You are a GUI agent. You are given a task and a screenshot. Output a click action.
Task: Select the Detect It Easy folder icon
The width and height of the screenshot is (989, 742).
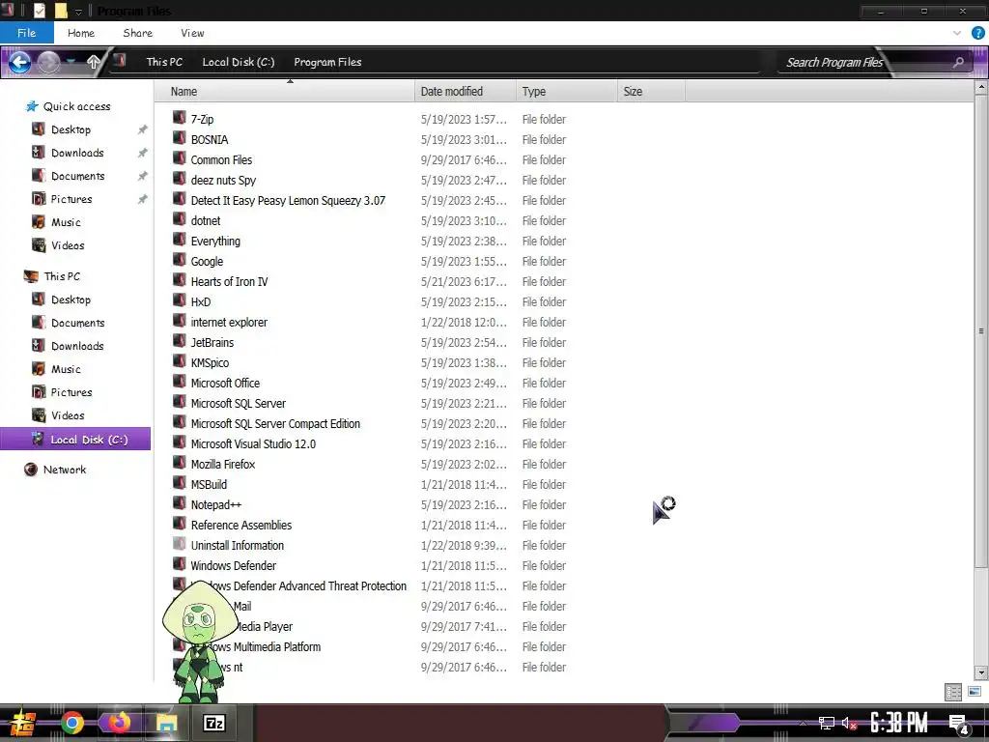pyautogui.click(x=179, y=199)
